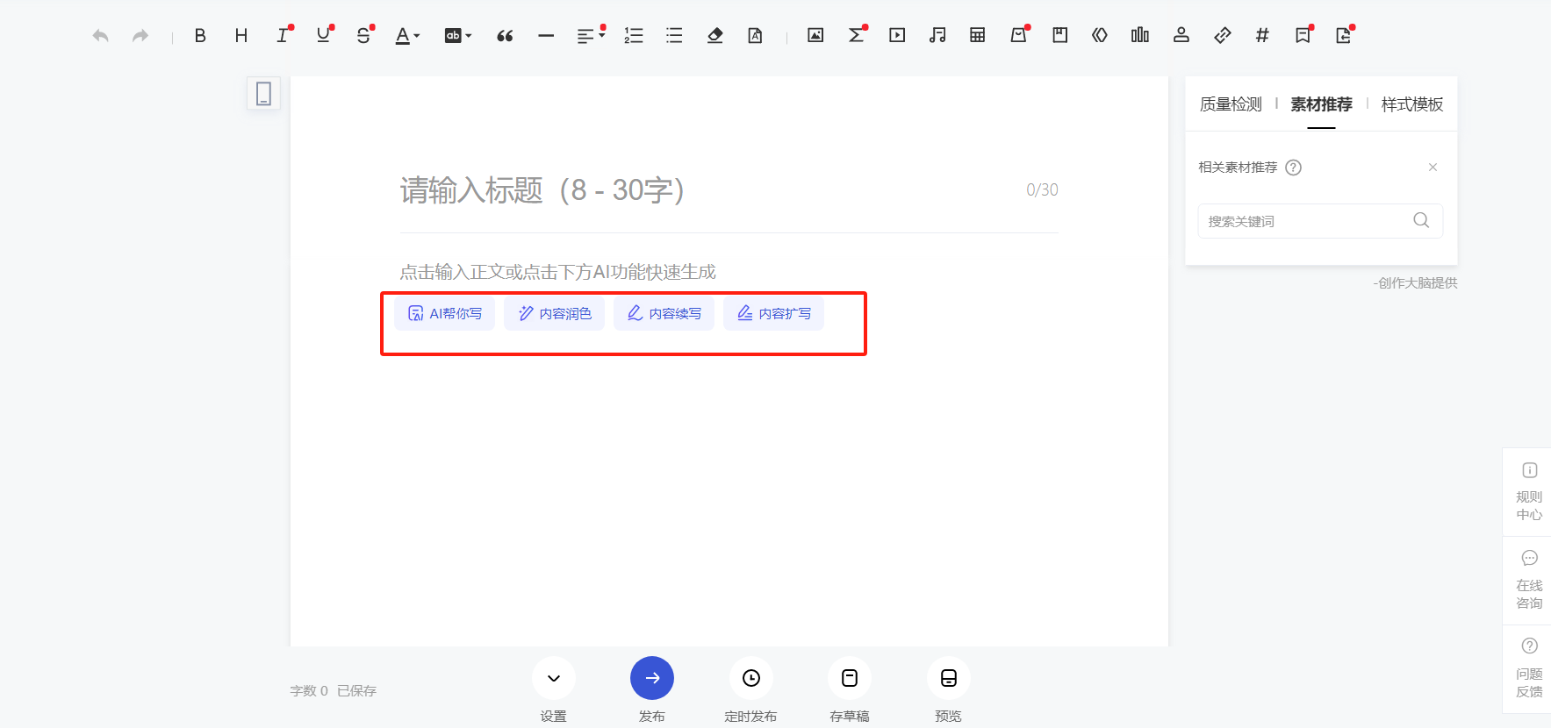Image resolution: width=1551 pixels, height=728 pixels.
Task: Insert a table from the toolbar
Action: (977, 36)
